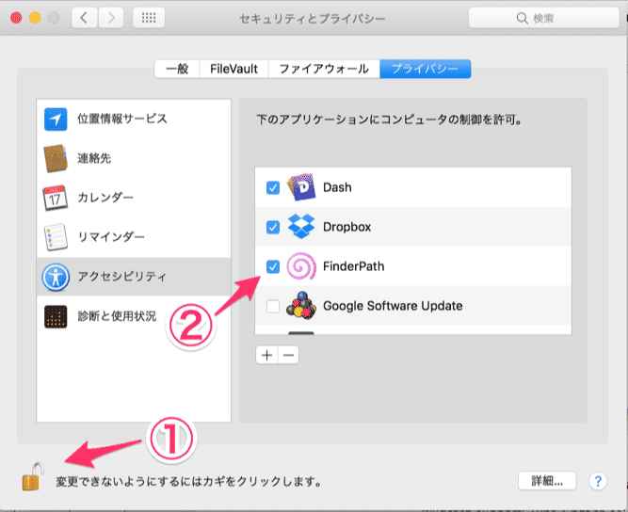The height and width of the screenshot is (512, 628).
Task: Uncheck the Dash checkbox
Action: pyautogui.click(x=273, y=187)
